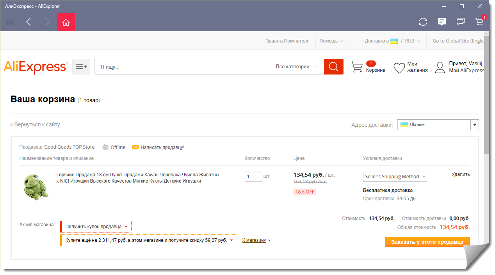Open the messages speech bubble icon
This screenshot has height=275, width=495.
(x=442, y=22)
